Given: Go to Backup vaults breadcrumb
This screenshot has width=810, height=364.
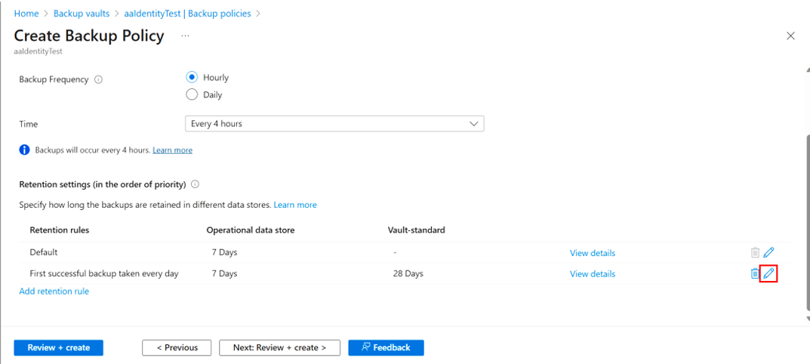Looking at the screenshot, I should click(82, 14).
